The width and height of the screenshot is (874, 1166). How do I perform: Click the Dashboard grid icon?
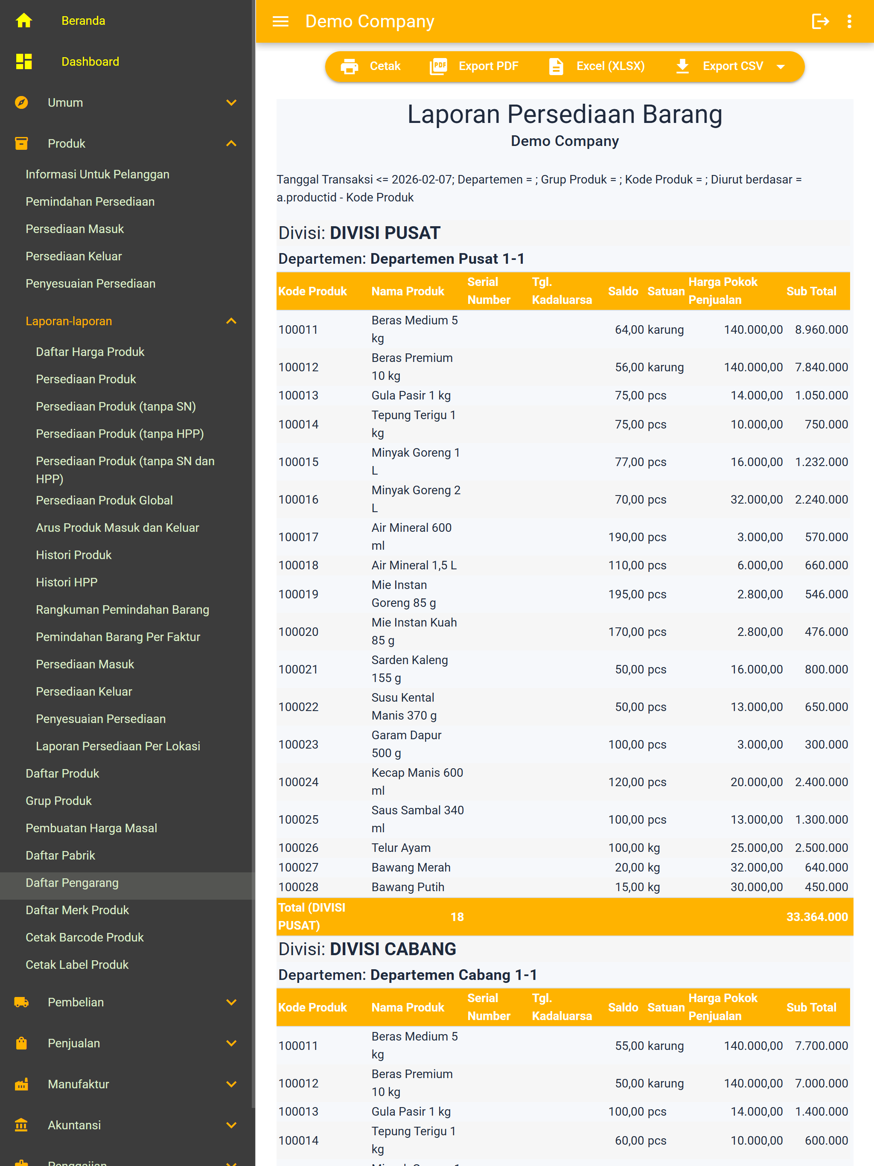coord(24,62)
